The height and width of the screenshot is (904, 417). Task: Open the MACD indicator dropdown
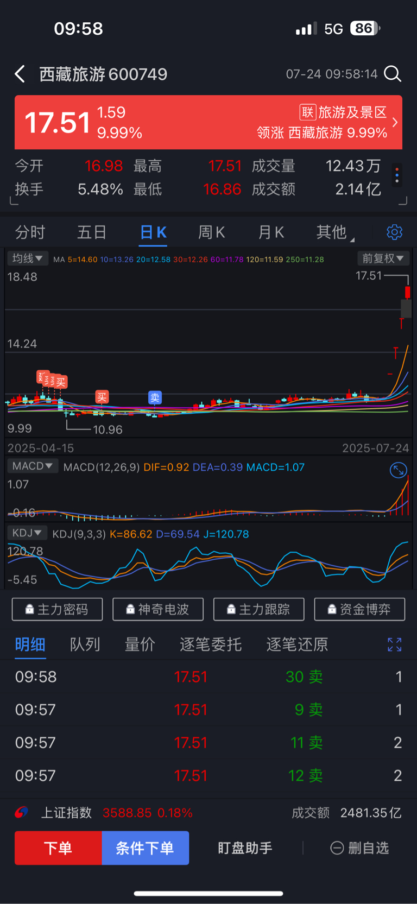pyautogui.click(x=33, y=466)
